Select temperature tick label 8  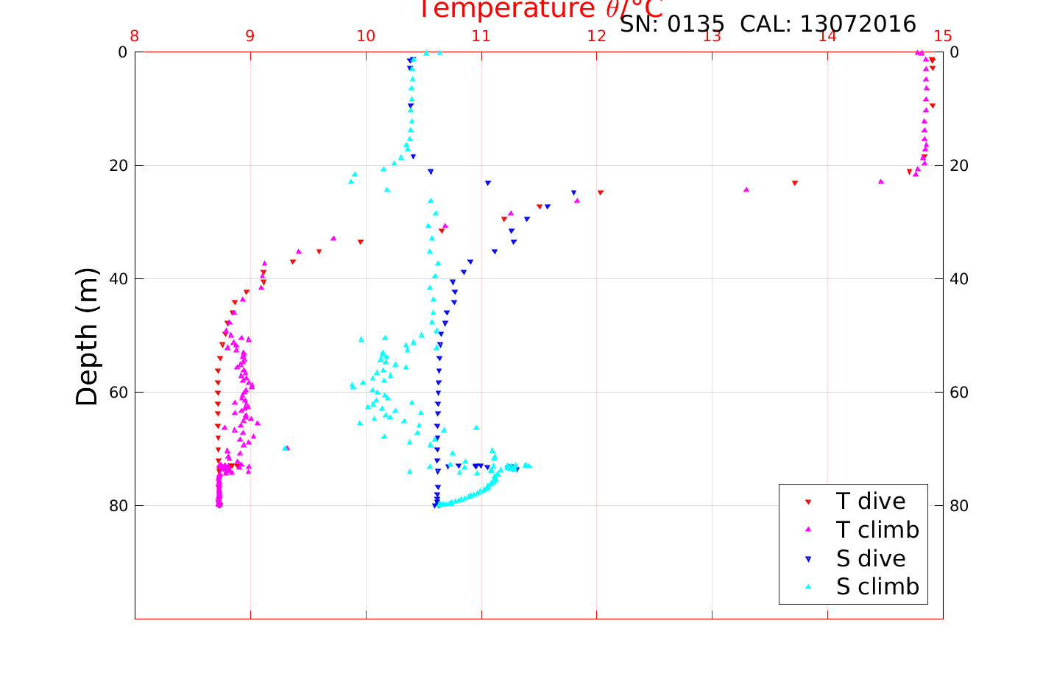[134, 36]
